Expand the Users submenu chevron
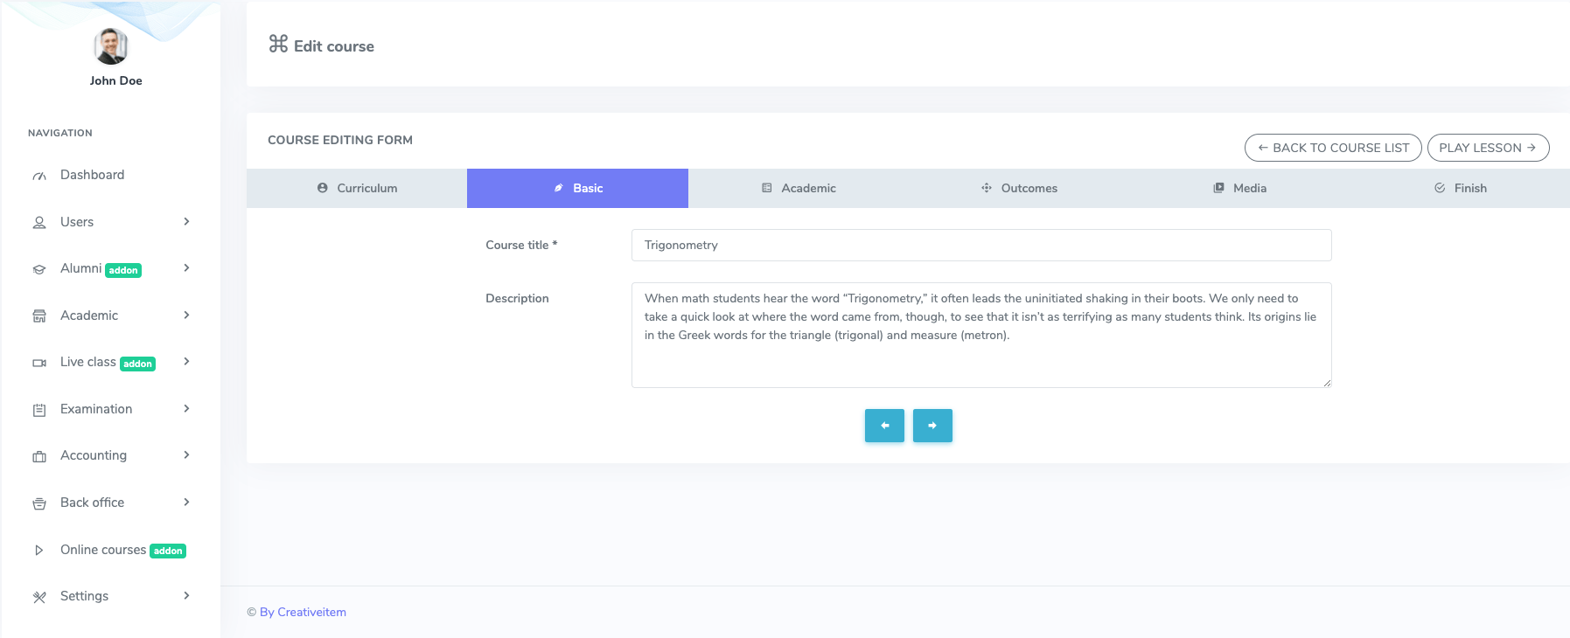The height and width of the screenshot is (638, 1570). pos(186,222)
